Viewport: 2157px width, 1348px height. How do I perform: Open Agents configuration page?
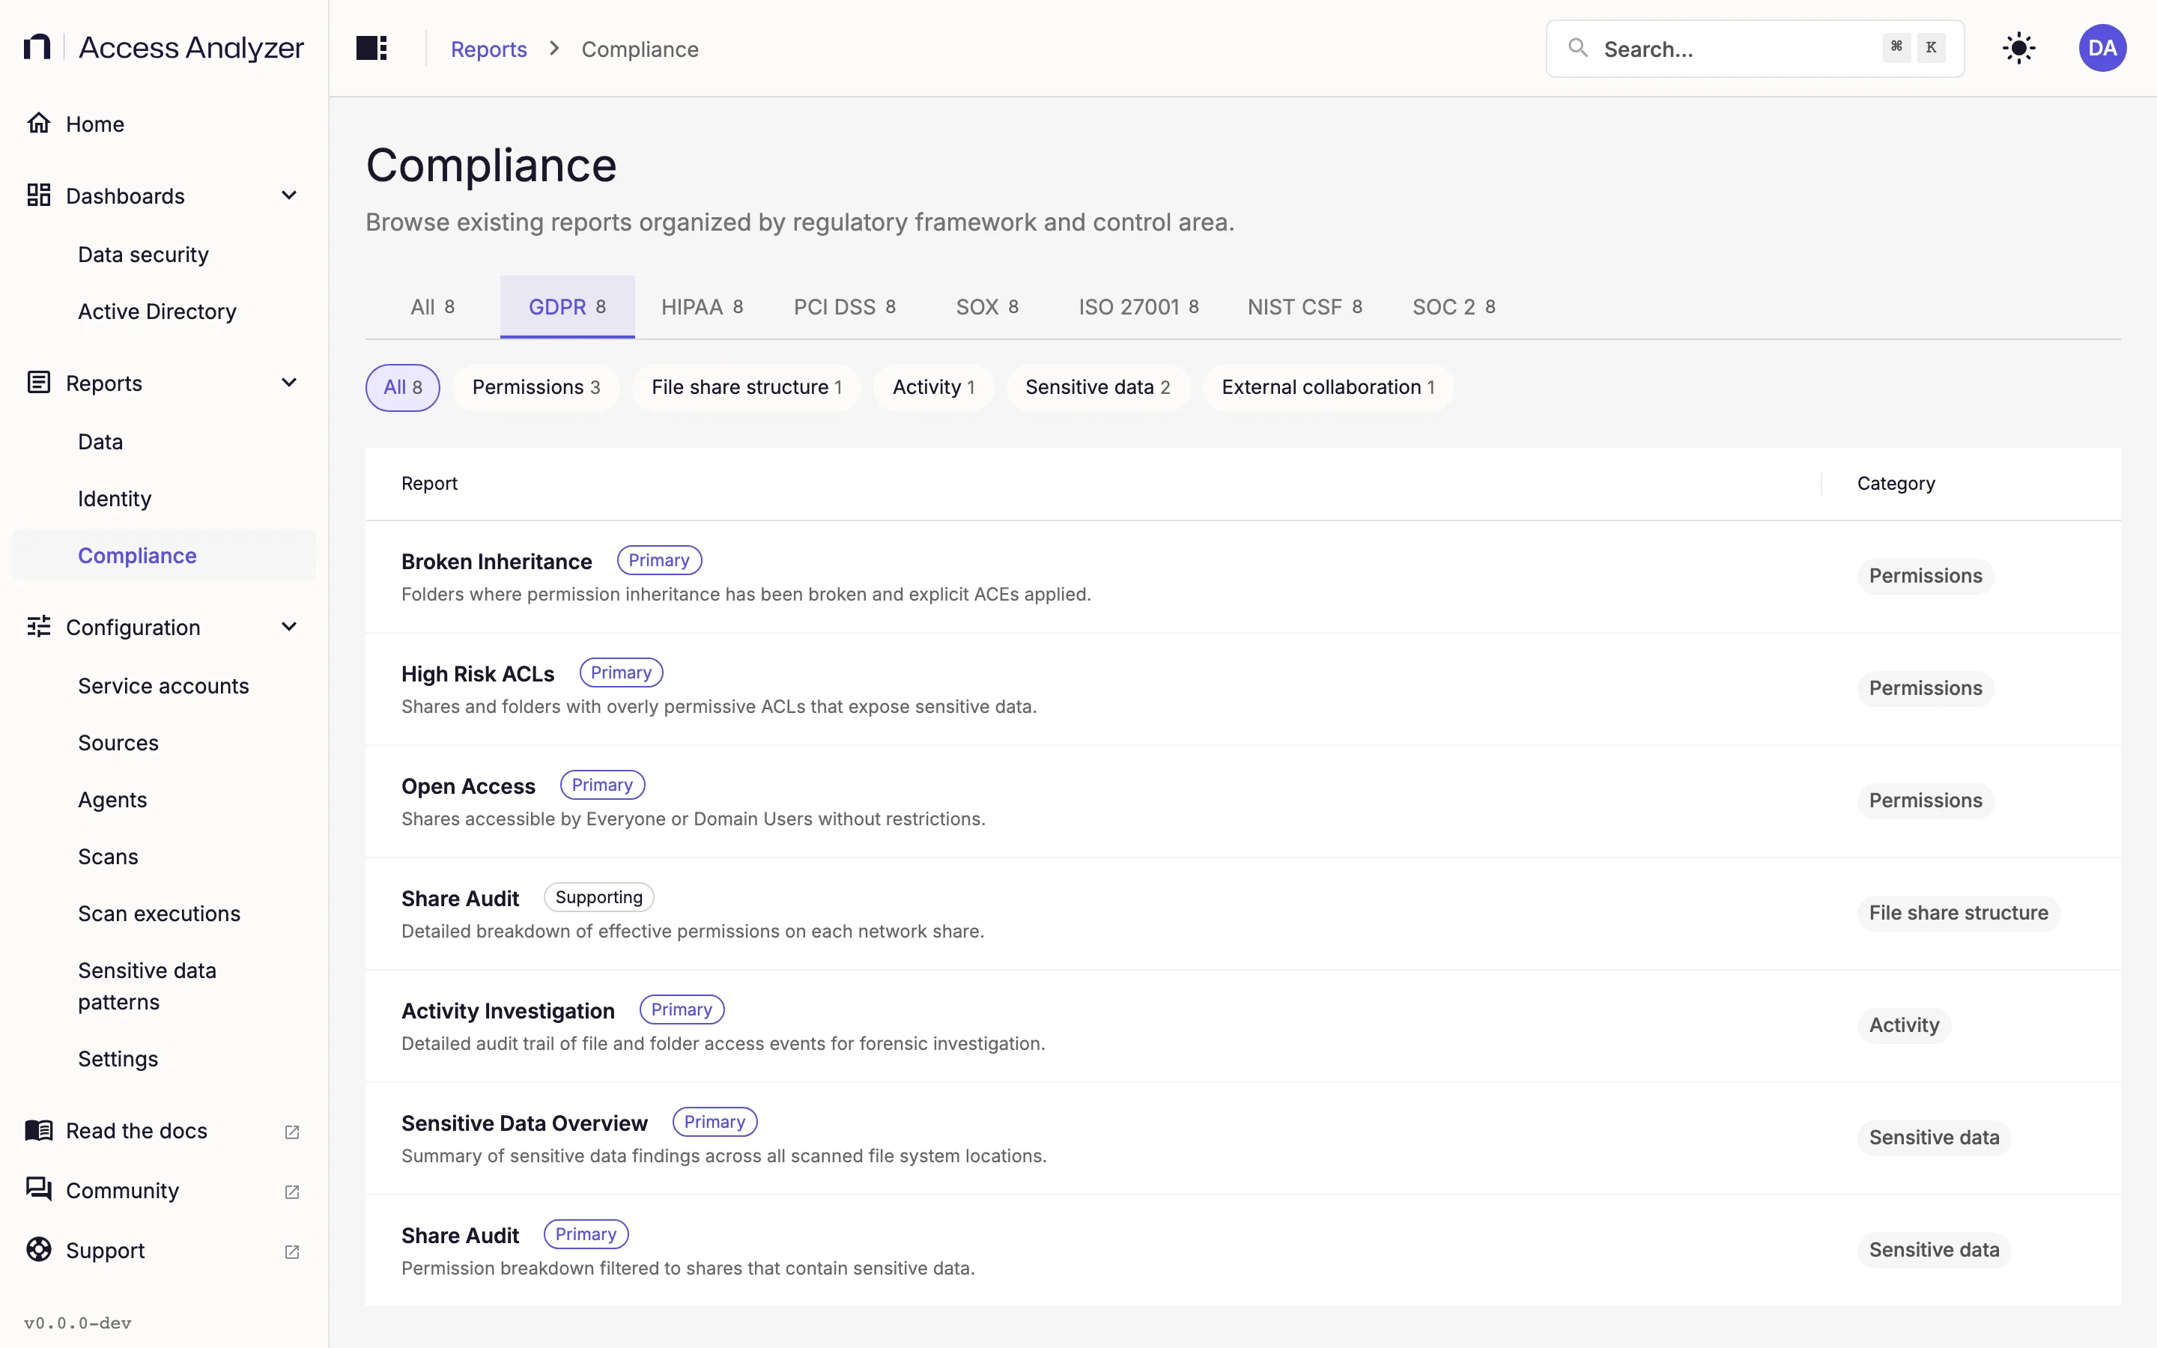pos(164,800)
